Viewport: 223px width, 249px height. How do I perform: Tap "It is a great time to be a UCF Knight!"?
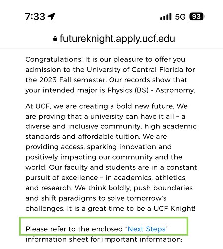click(131, 208)
